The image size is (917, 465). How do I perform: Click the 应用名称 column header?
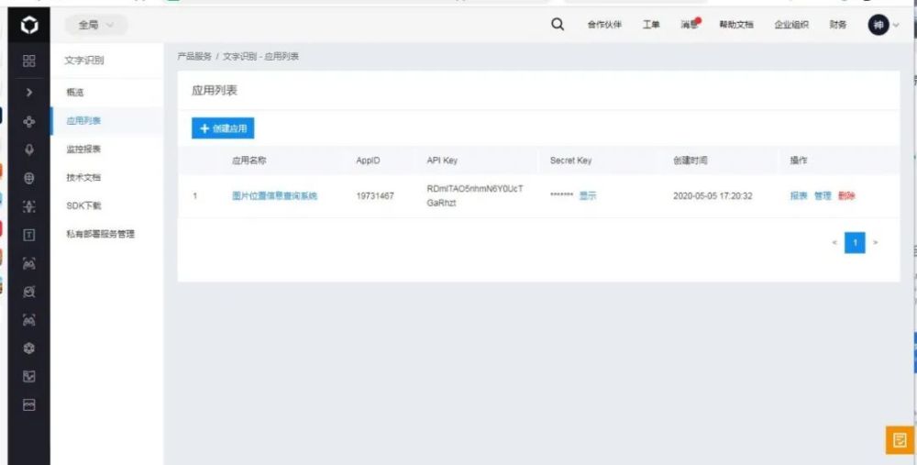[x=249, y=161]
